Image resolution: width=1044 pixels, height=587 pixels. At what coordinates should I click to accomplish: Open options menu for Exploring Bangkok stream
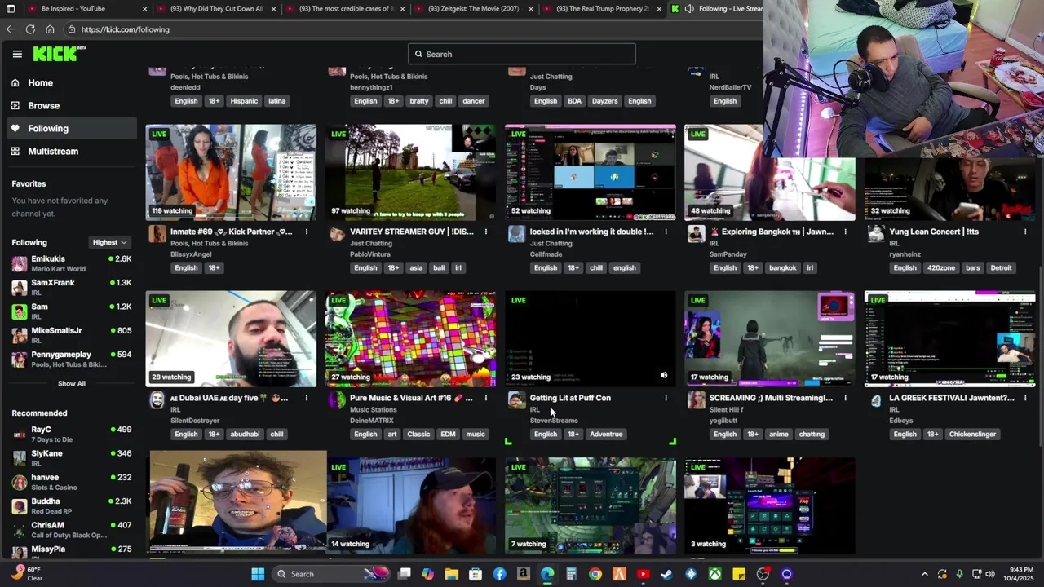(x=845, y=232)
